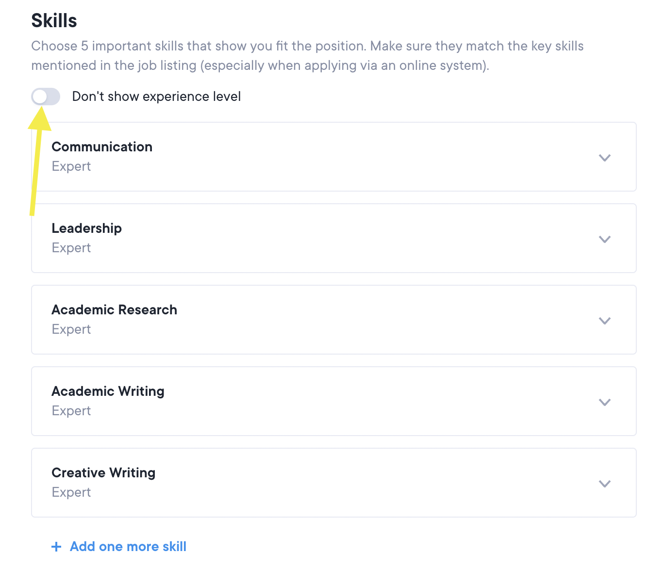Toggle the "Don't show experience level" switch

click(x=46, y=97)
